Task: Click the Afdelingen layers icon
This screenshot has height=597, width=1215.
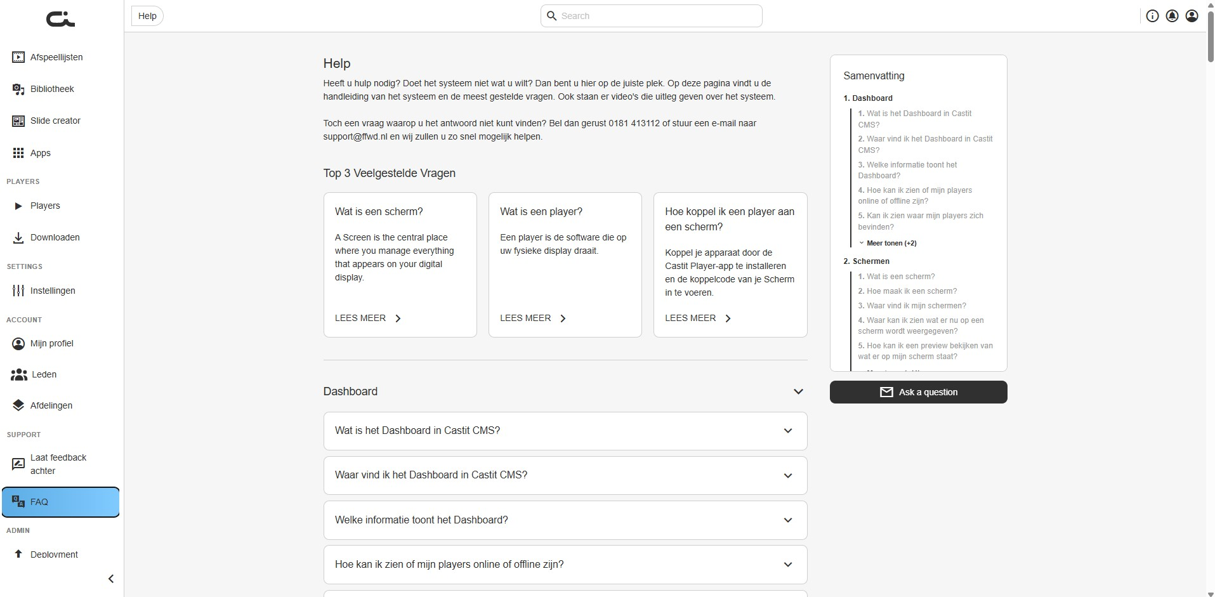Action: tap(18, 405)
